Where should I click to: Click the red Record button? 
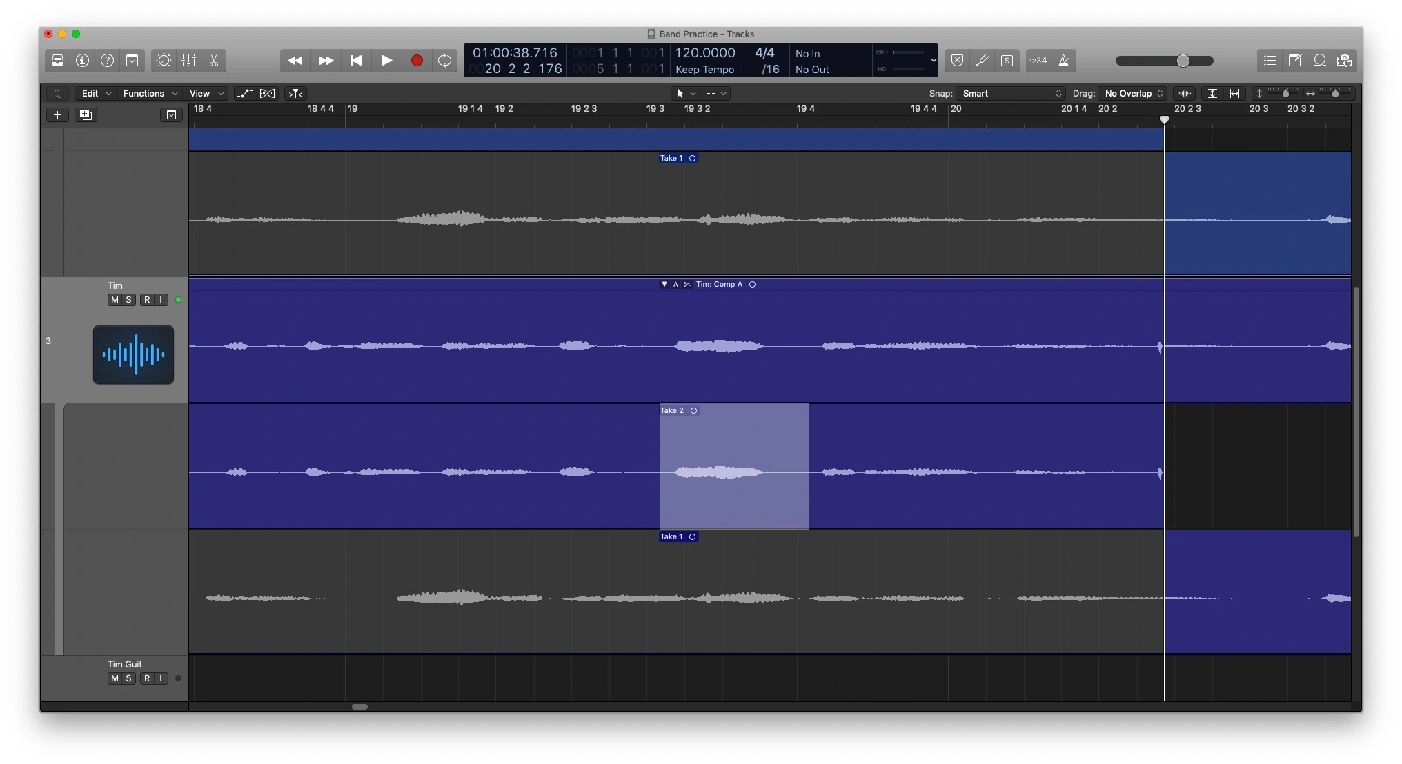(x=417, y=61)
